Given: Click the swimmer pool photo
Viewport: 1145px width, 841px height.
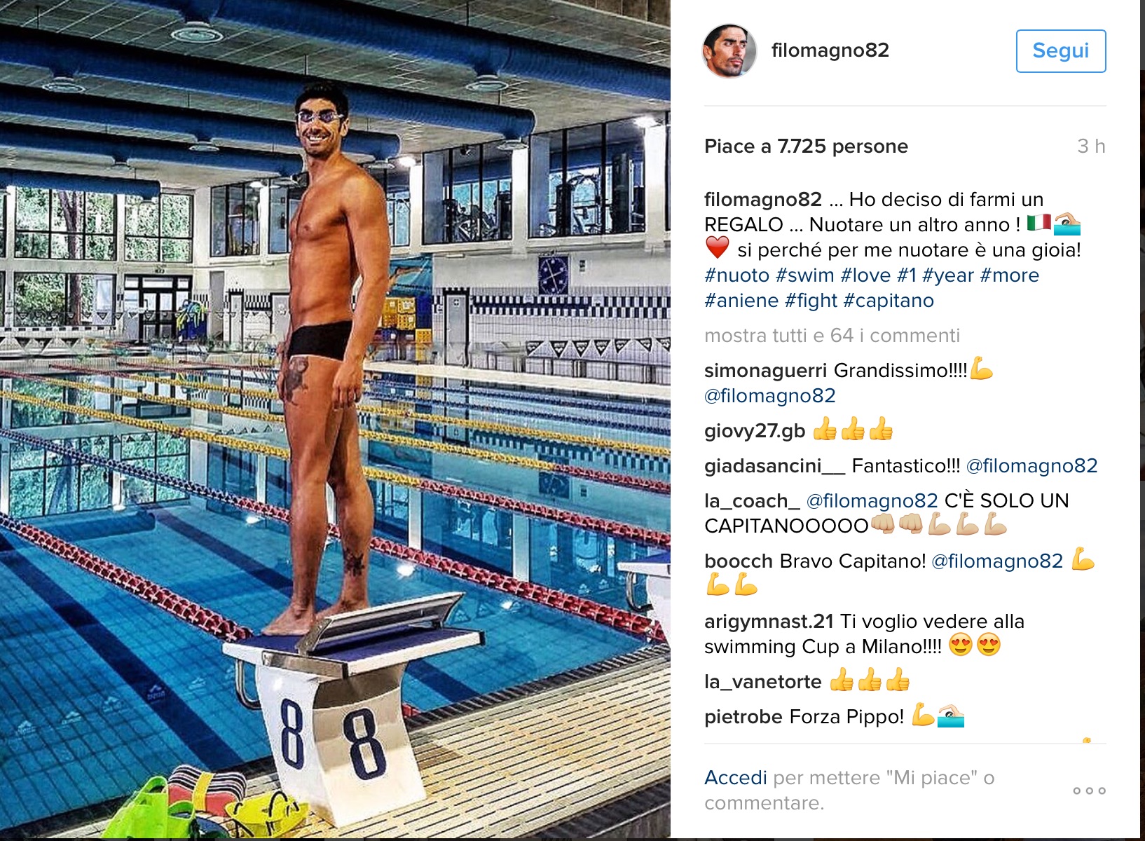Looking at the screenshot, I should coord(335,419).
